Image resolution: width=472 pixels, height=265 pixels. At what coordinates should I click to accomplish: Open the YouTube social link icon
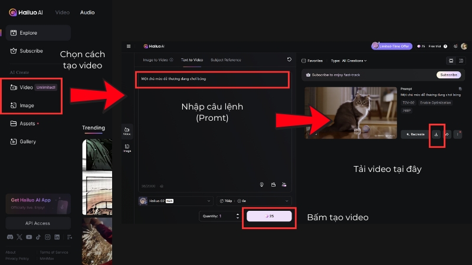tap(29, 237)
